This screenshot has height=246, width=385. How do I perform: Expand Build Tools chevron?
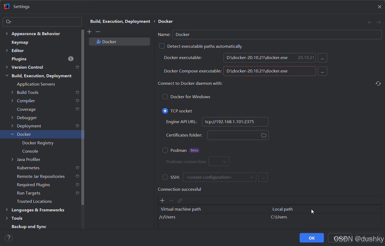[12, 92]
